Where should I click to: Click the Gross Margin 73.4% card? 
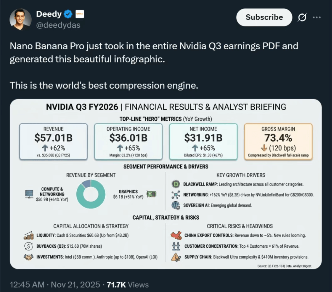(x=278, y=141)
